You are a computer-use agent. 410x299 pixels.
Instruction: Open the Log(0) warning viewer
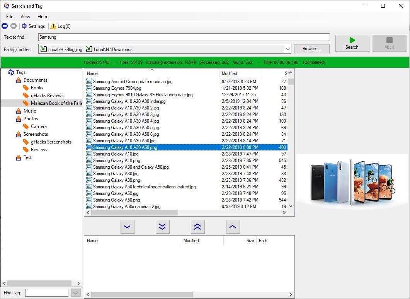click(60, 26)
